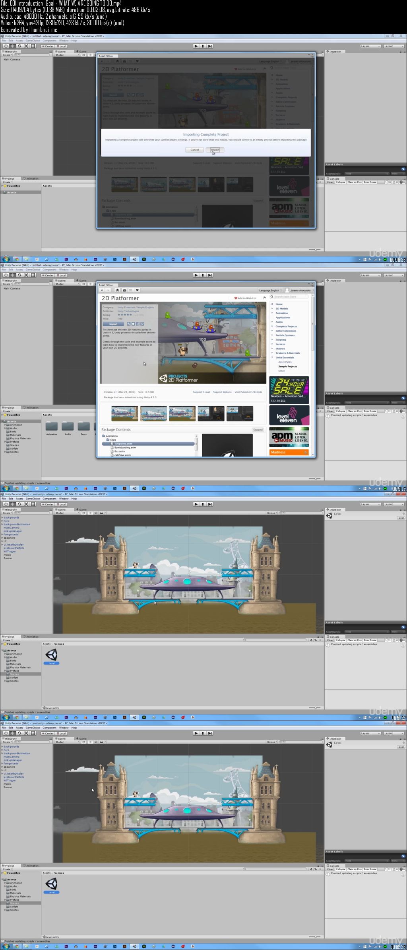Open Language English dropdown in 00:01:15 frame
407x950 pixels.
coord(271,290)
